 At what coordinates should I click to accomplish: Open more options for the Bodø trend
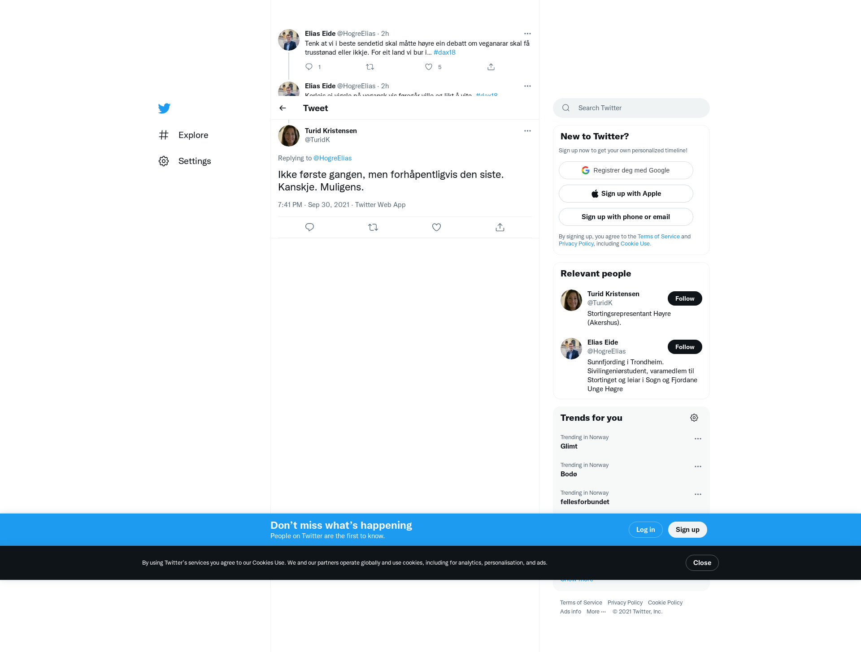(x=698, y=466)
